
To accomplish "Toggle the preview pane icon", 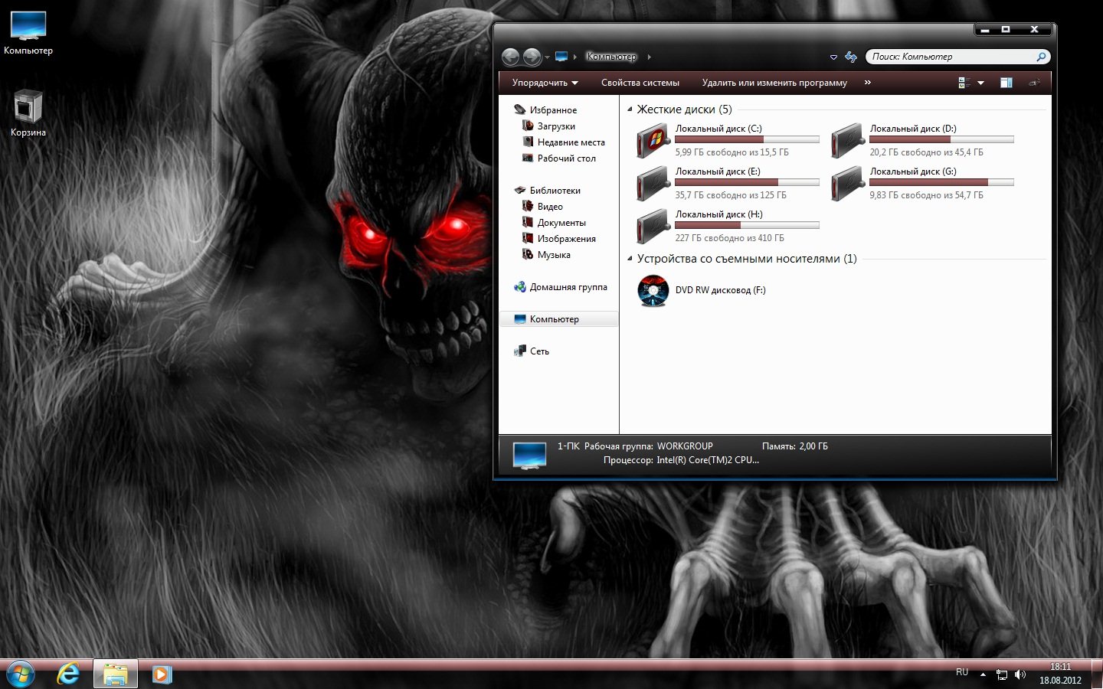I will coord(1006,83).
